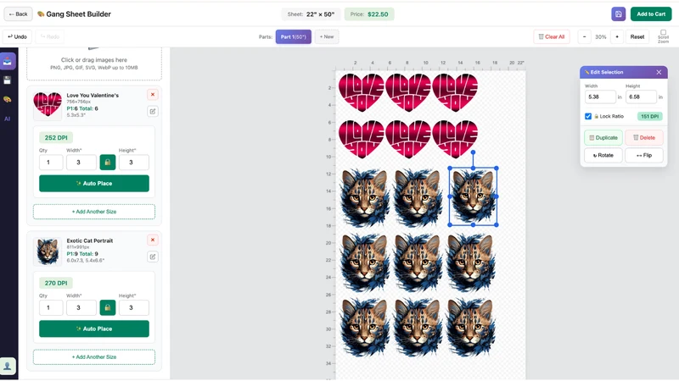Click the Price $22.50 label
This screenshot has height=381, width=679.
point(369,14)
